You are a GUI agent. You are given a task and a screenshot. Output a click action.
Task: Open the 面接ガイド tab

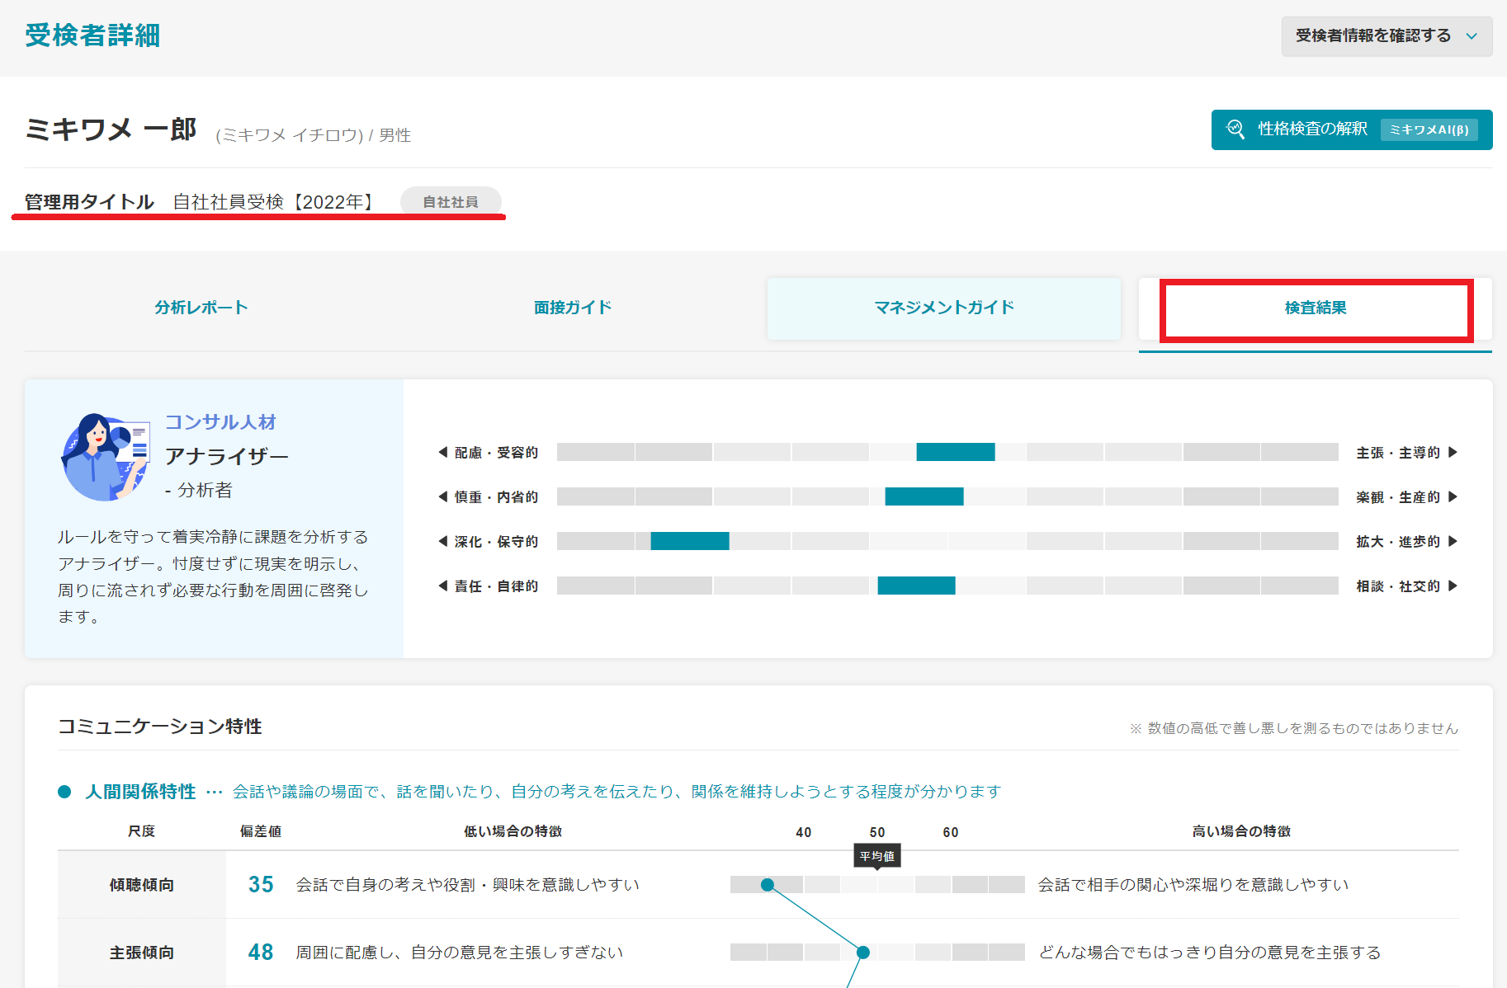point(573,308)
